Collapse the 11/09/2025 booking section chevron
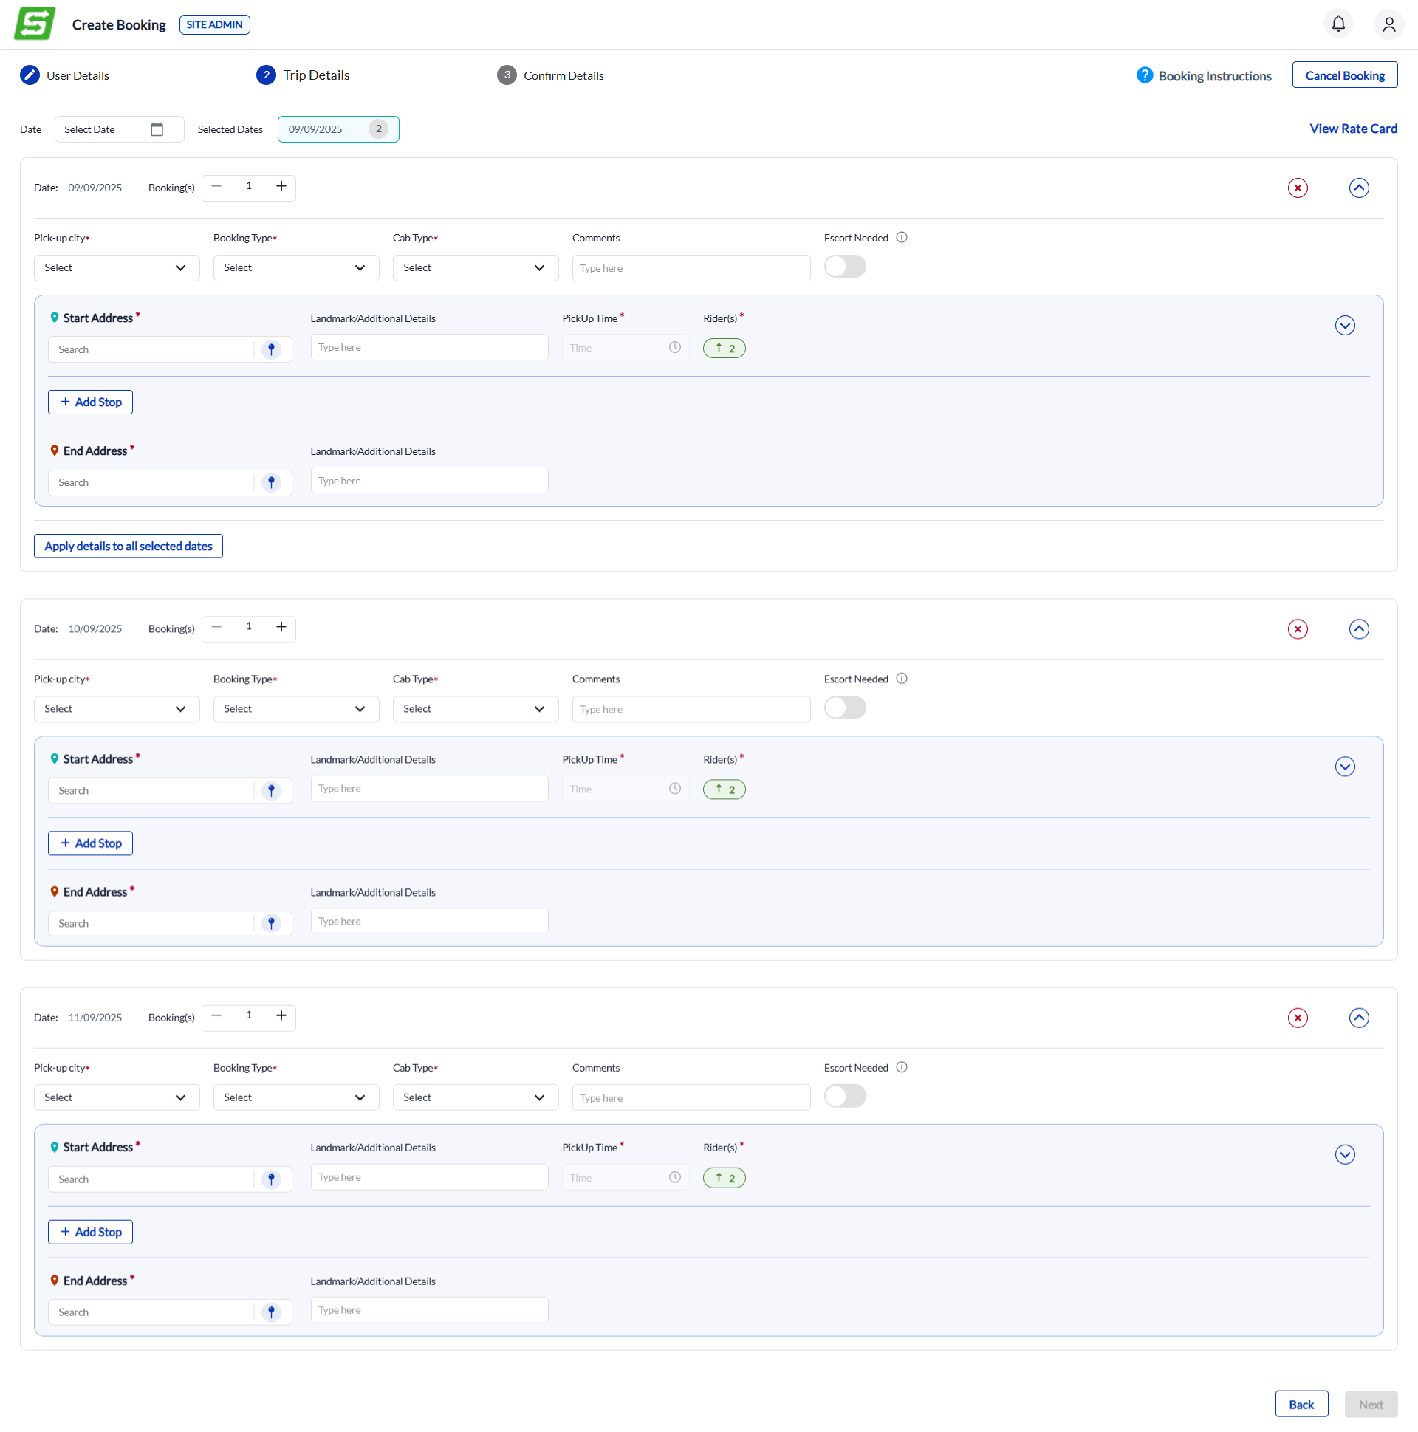Image resolution: width=1418 pixels, height=1432 pixels. 1358,1017
